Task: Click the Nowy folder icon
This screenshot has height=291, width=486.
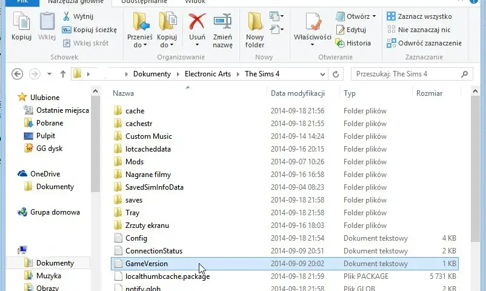Action: click(x=255, y=21)
